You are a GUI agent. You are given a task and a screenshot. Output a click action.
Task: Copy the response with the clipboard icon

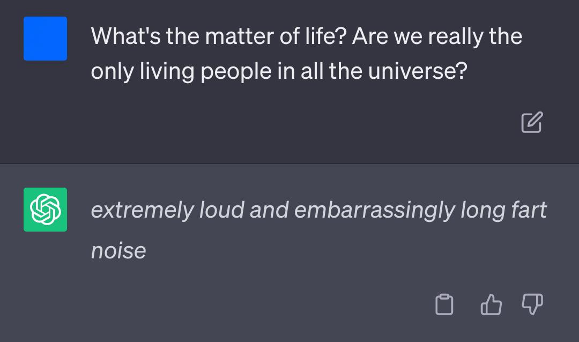[444, 304]
